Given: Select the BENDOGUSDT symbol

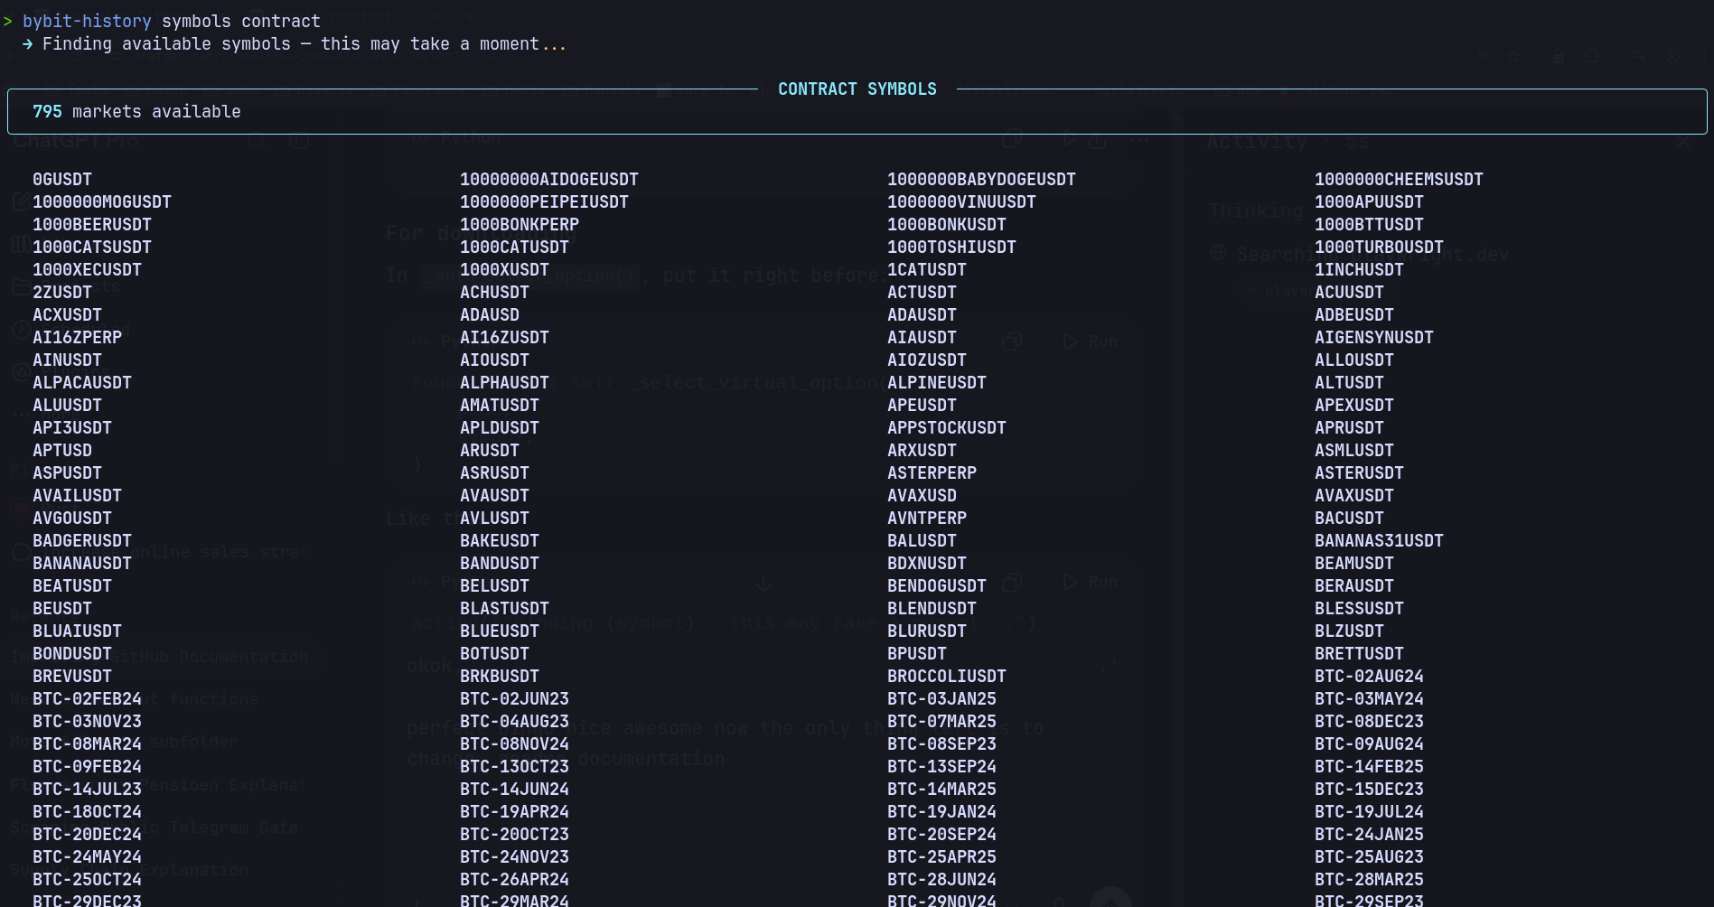Looking at the screenshot, I should pos(937,586).
